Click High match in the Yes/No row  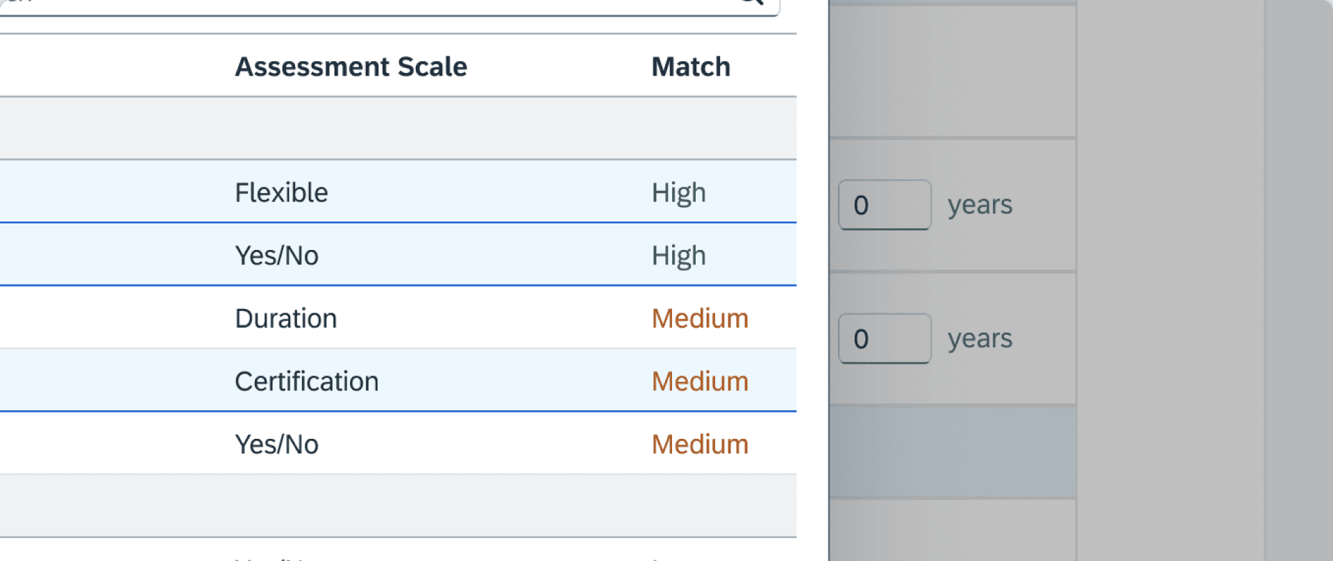(678, 256)
